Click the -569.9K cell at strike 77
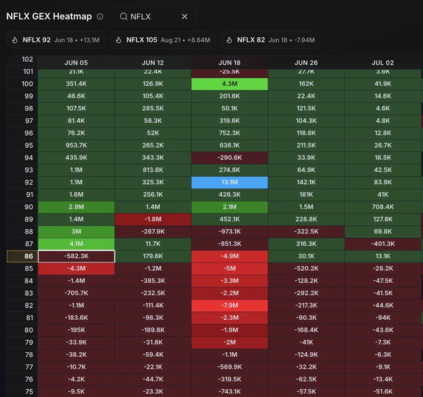Image resolution: width=423 pixels, height=397 pixels. (x=230, y=367)
